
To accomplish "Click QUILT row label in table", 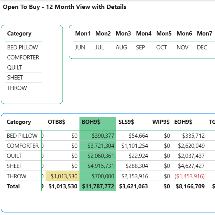I will (14, 156).
